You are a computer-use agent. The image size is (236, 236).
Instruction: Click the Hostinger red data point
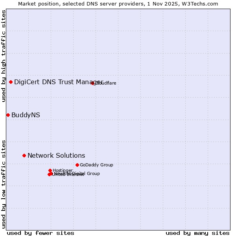pos(50,170)
